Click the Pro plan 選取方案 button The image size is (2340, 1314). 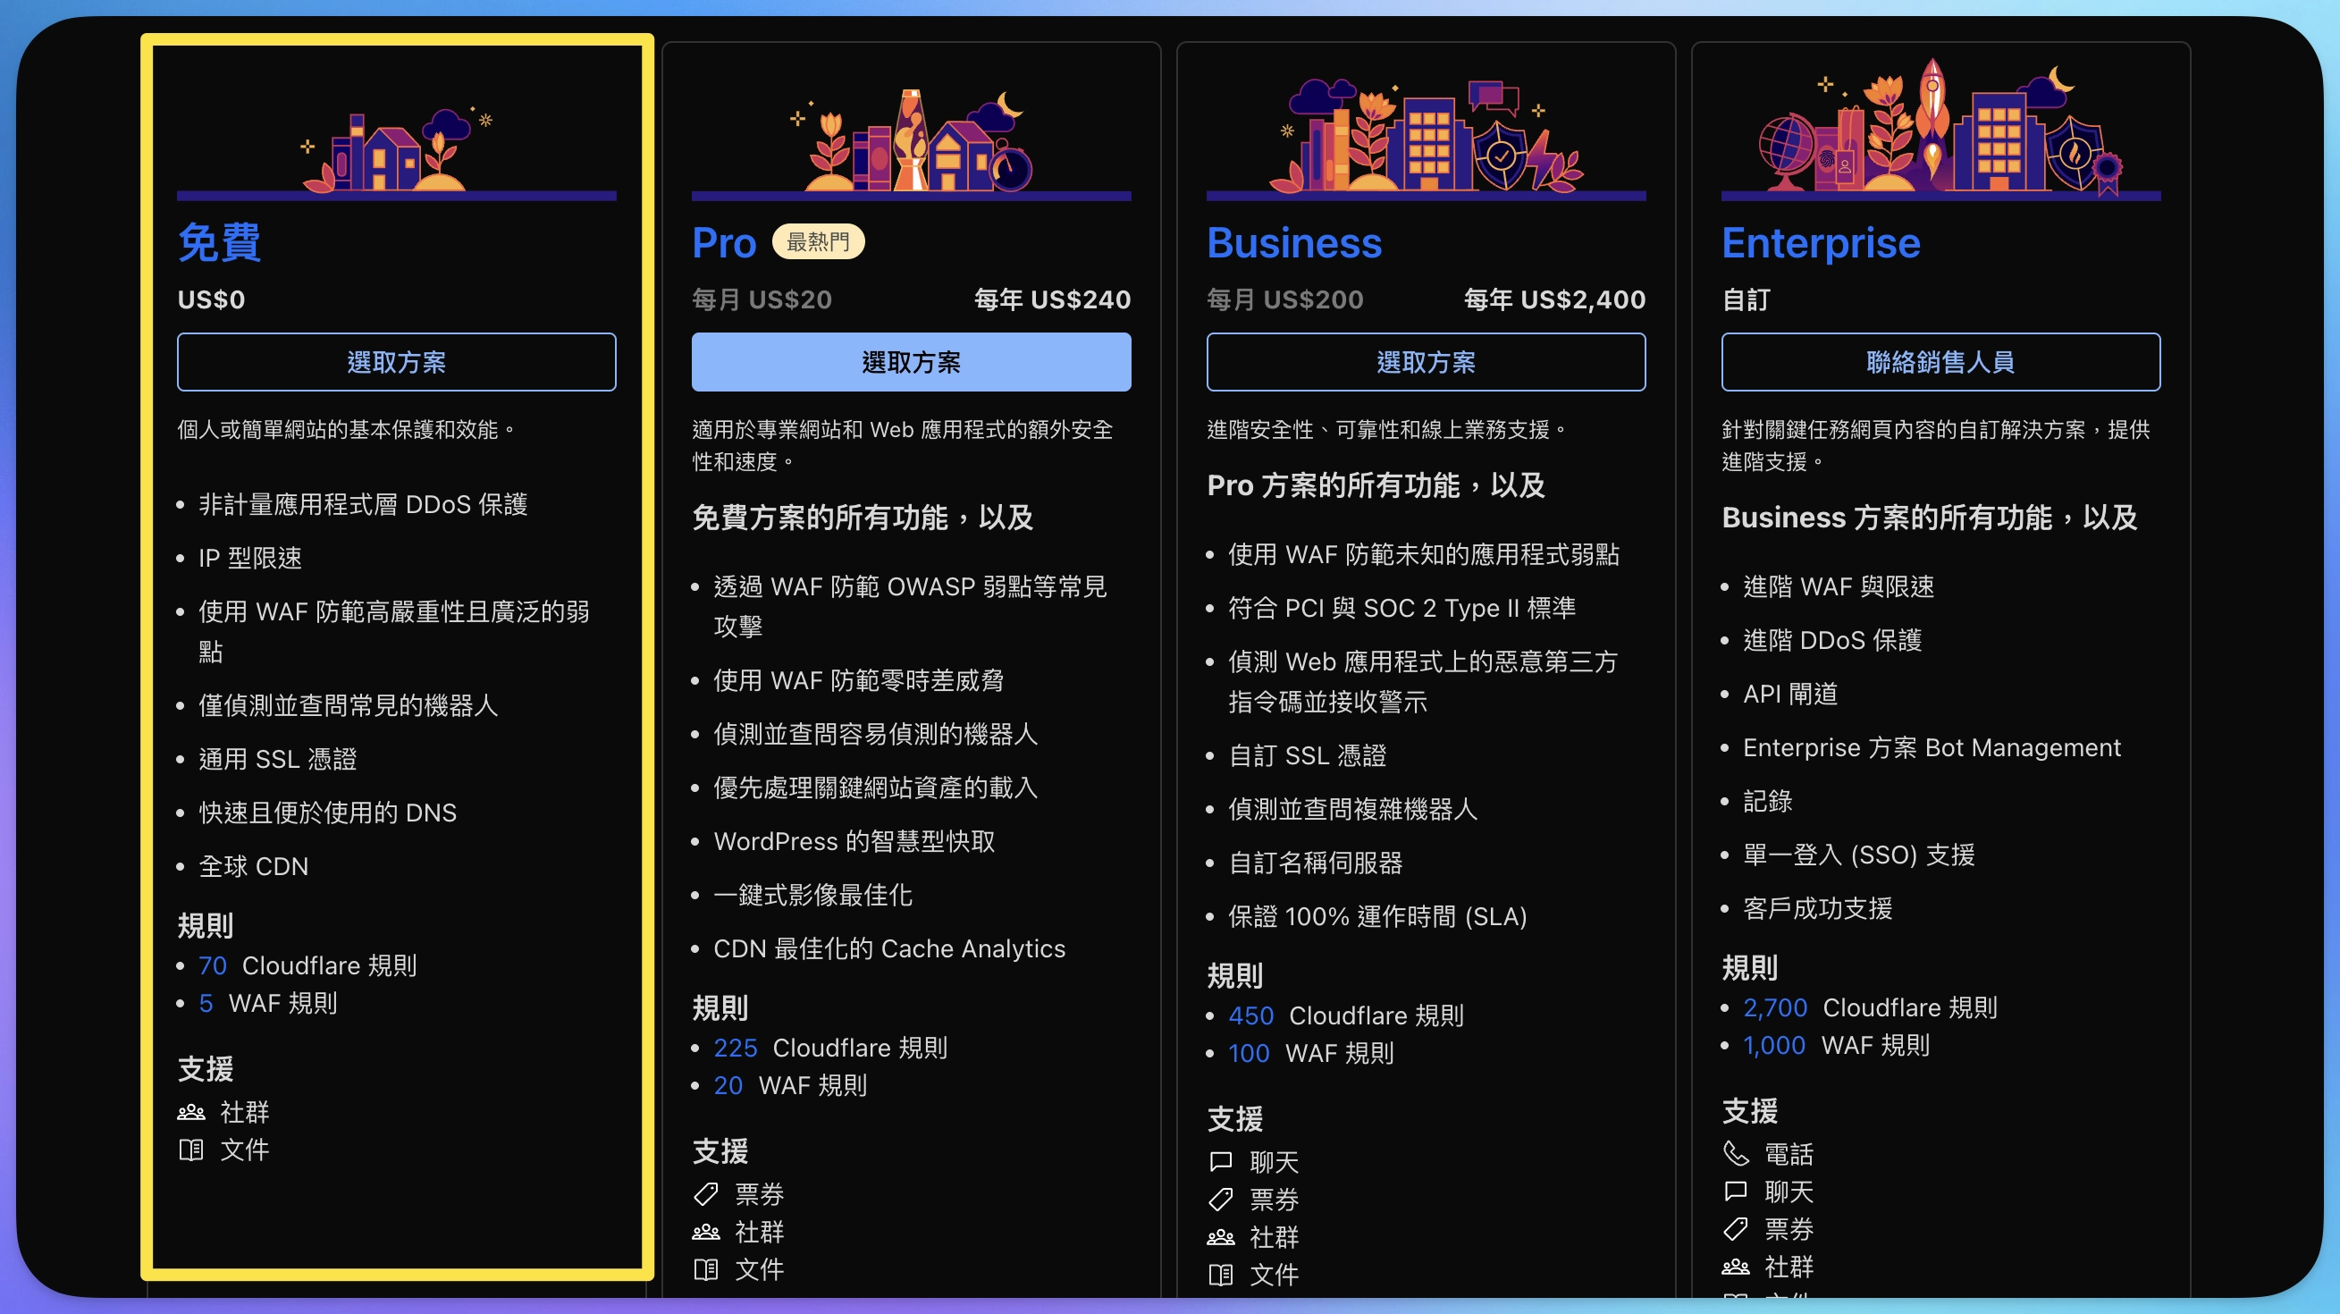(x=910, y=362)
